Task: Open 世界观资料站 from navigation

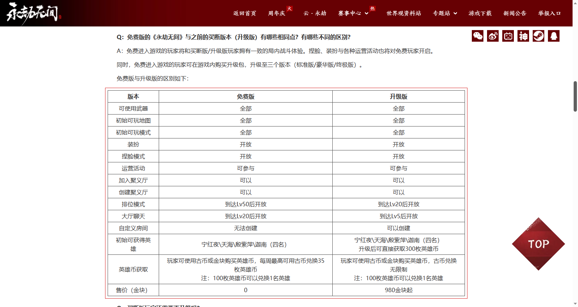Action: click(x=404, y=13)
